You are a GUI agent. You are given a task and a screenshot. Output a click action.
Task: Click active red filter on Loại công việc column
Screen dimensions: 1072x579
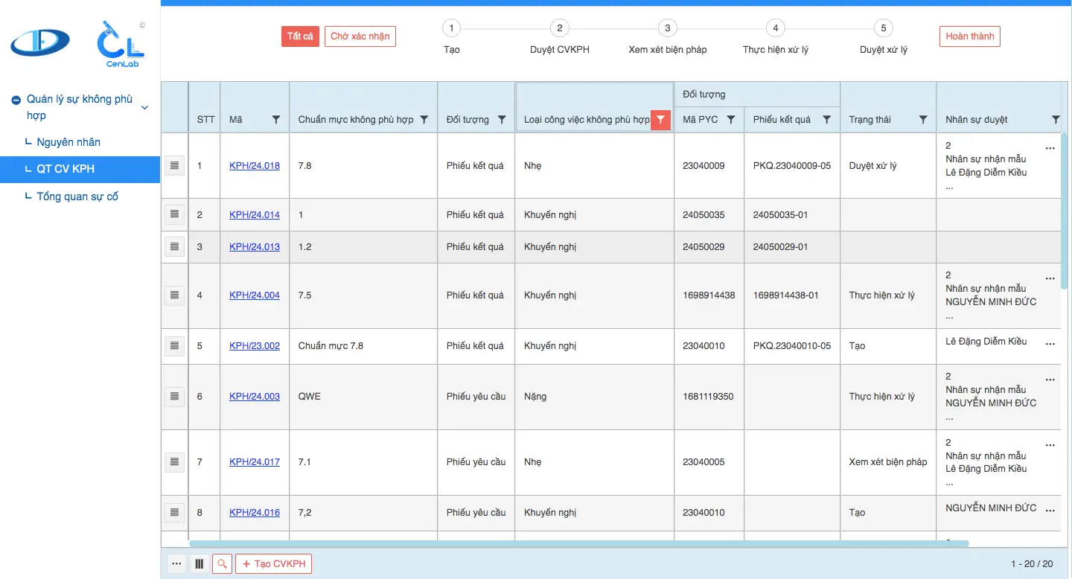point(660,120)
